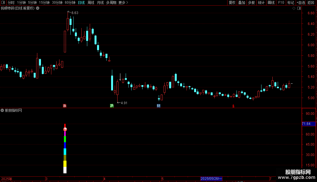Click the cyan segment of indicator bar

[65, 151]
